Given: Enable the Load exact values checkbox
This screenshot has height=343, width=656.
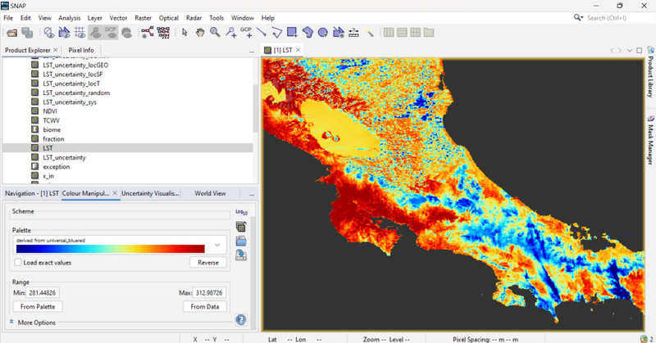Looking at the screenshot, I should pos(20,263).
